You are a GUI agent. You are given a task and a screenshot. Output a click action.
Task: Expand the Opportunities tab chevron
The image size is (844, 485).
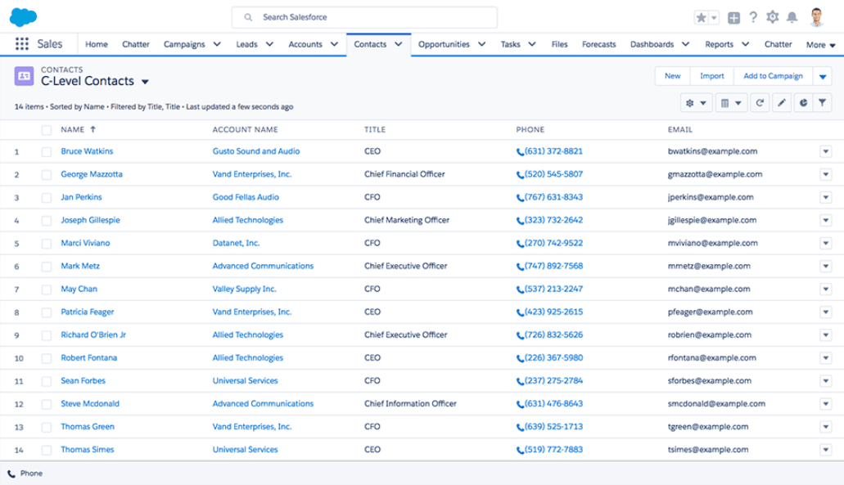(x=481, y=44)
